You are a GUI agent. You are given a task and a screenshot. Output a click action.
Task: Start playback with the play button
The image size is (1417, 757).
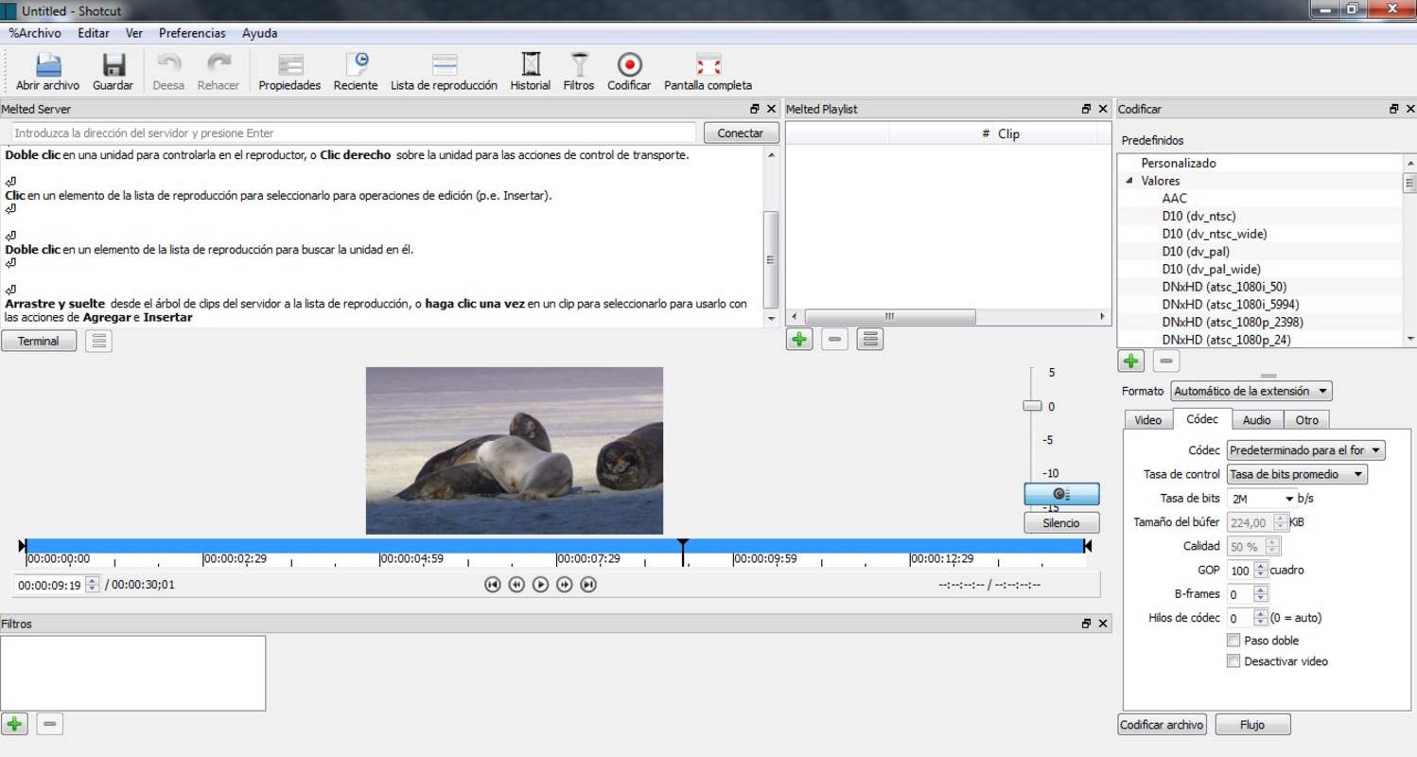tap(540, 585)
